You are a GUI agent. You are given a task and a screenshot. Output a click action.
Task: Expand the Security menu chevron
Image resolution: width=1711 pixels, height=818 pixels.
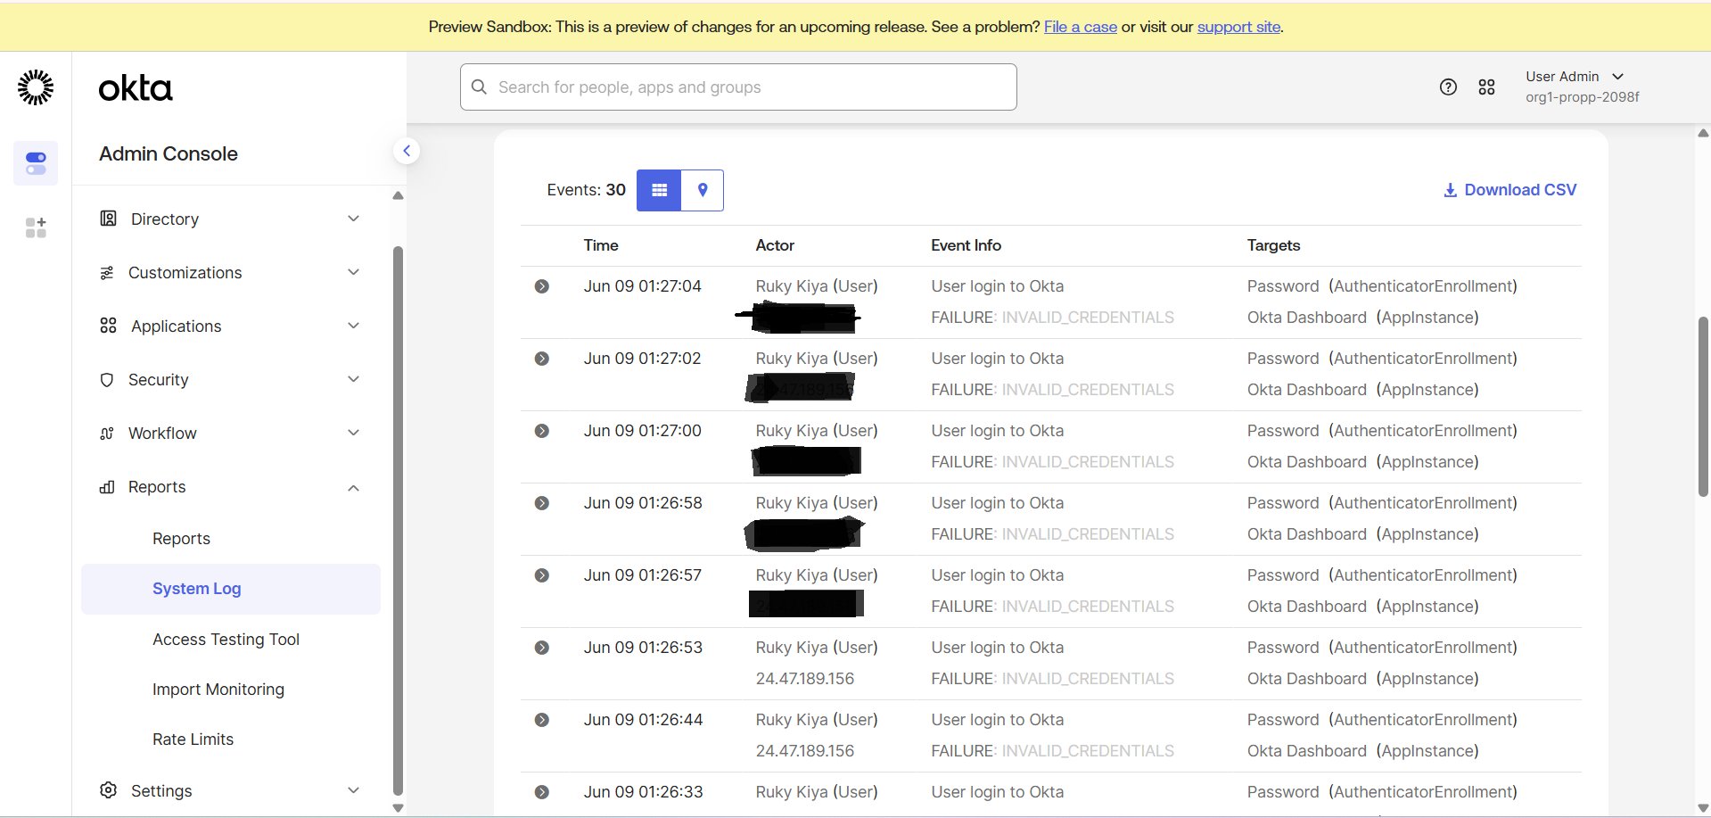click(353, 379)
